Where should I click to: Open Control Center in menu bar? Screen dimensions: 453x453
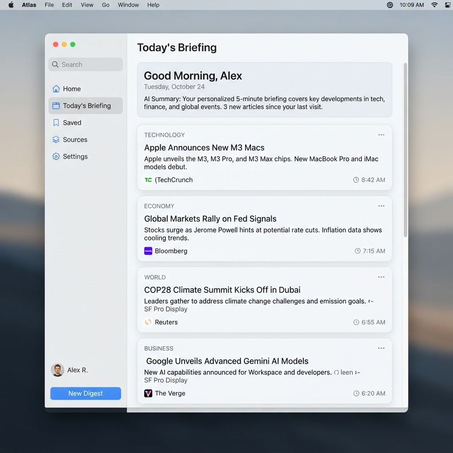[448, 4]
